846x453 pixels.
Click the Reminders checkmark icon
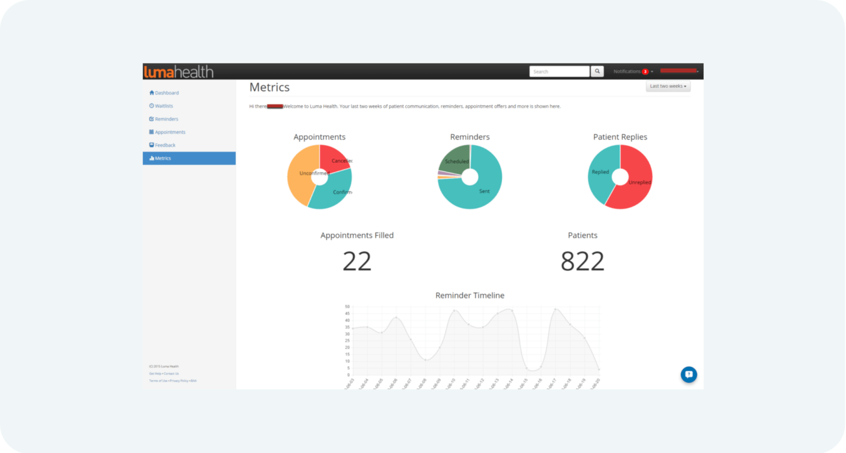[152, 119]
